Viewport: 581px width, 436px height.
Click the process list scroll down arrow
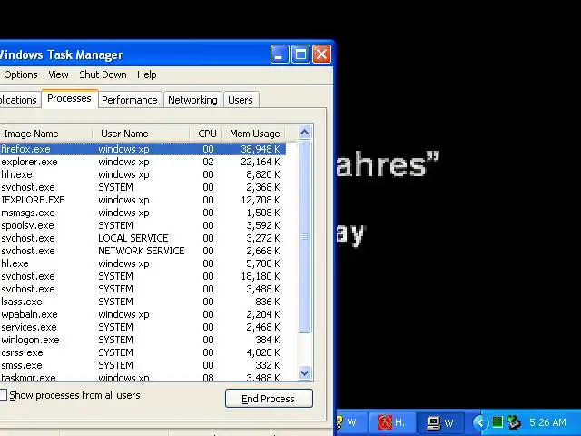305,372
